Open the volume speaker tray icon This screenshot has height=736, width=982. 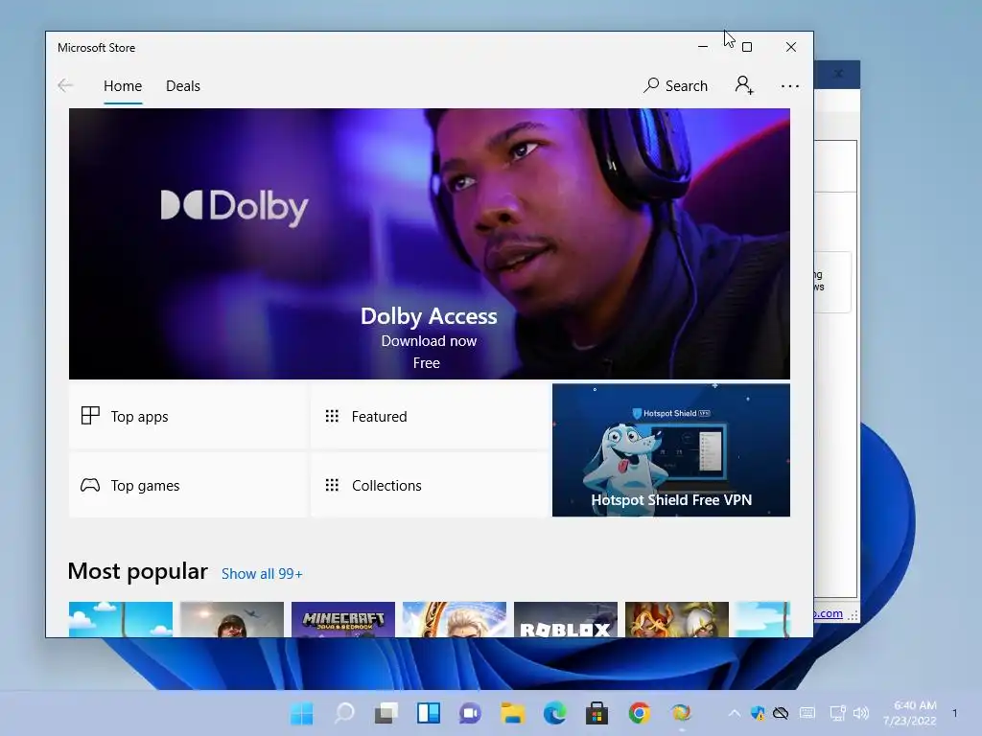861,713
